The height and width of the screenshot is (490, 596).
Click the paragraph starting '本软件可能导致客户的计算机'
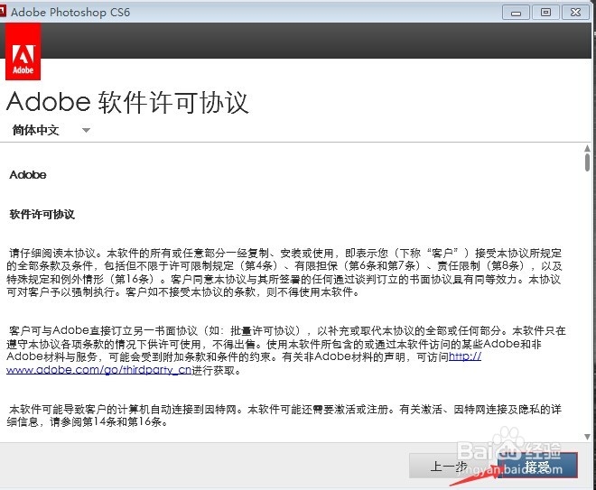tap(284, 415)
